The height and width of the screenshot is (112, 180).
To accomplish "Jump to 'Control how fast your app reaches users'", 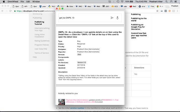I will (139, 36).
